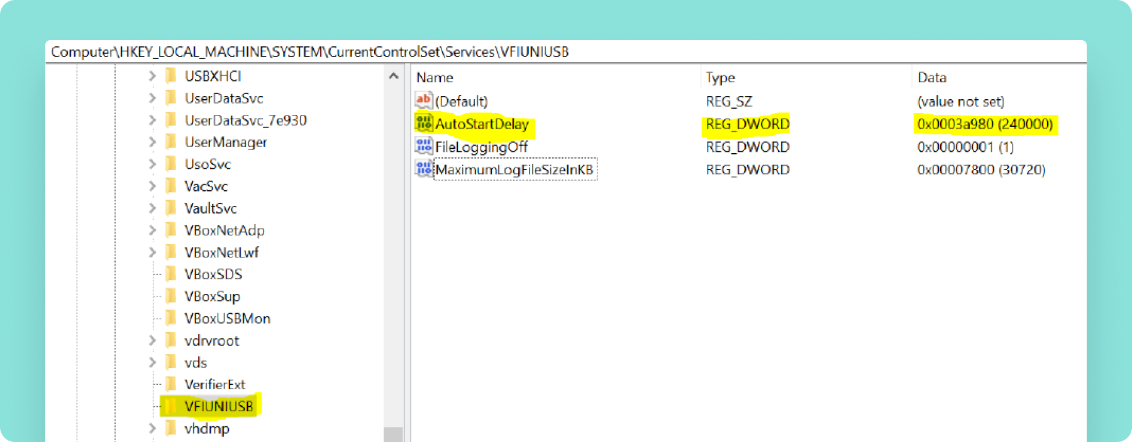Click the VaultSvc folder icon
This screenshot has width=1132, height=442.
point(170,208)
